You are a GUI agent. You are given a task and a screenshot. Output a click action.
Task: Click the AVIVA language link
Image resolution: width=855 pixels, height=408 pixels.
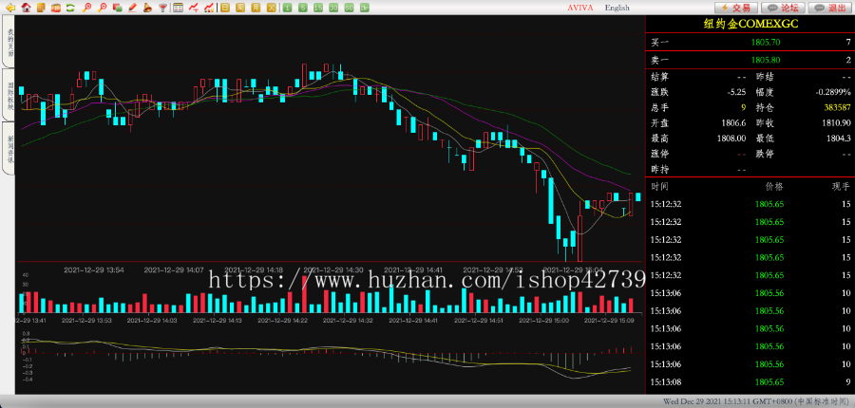tap(580, 8)
